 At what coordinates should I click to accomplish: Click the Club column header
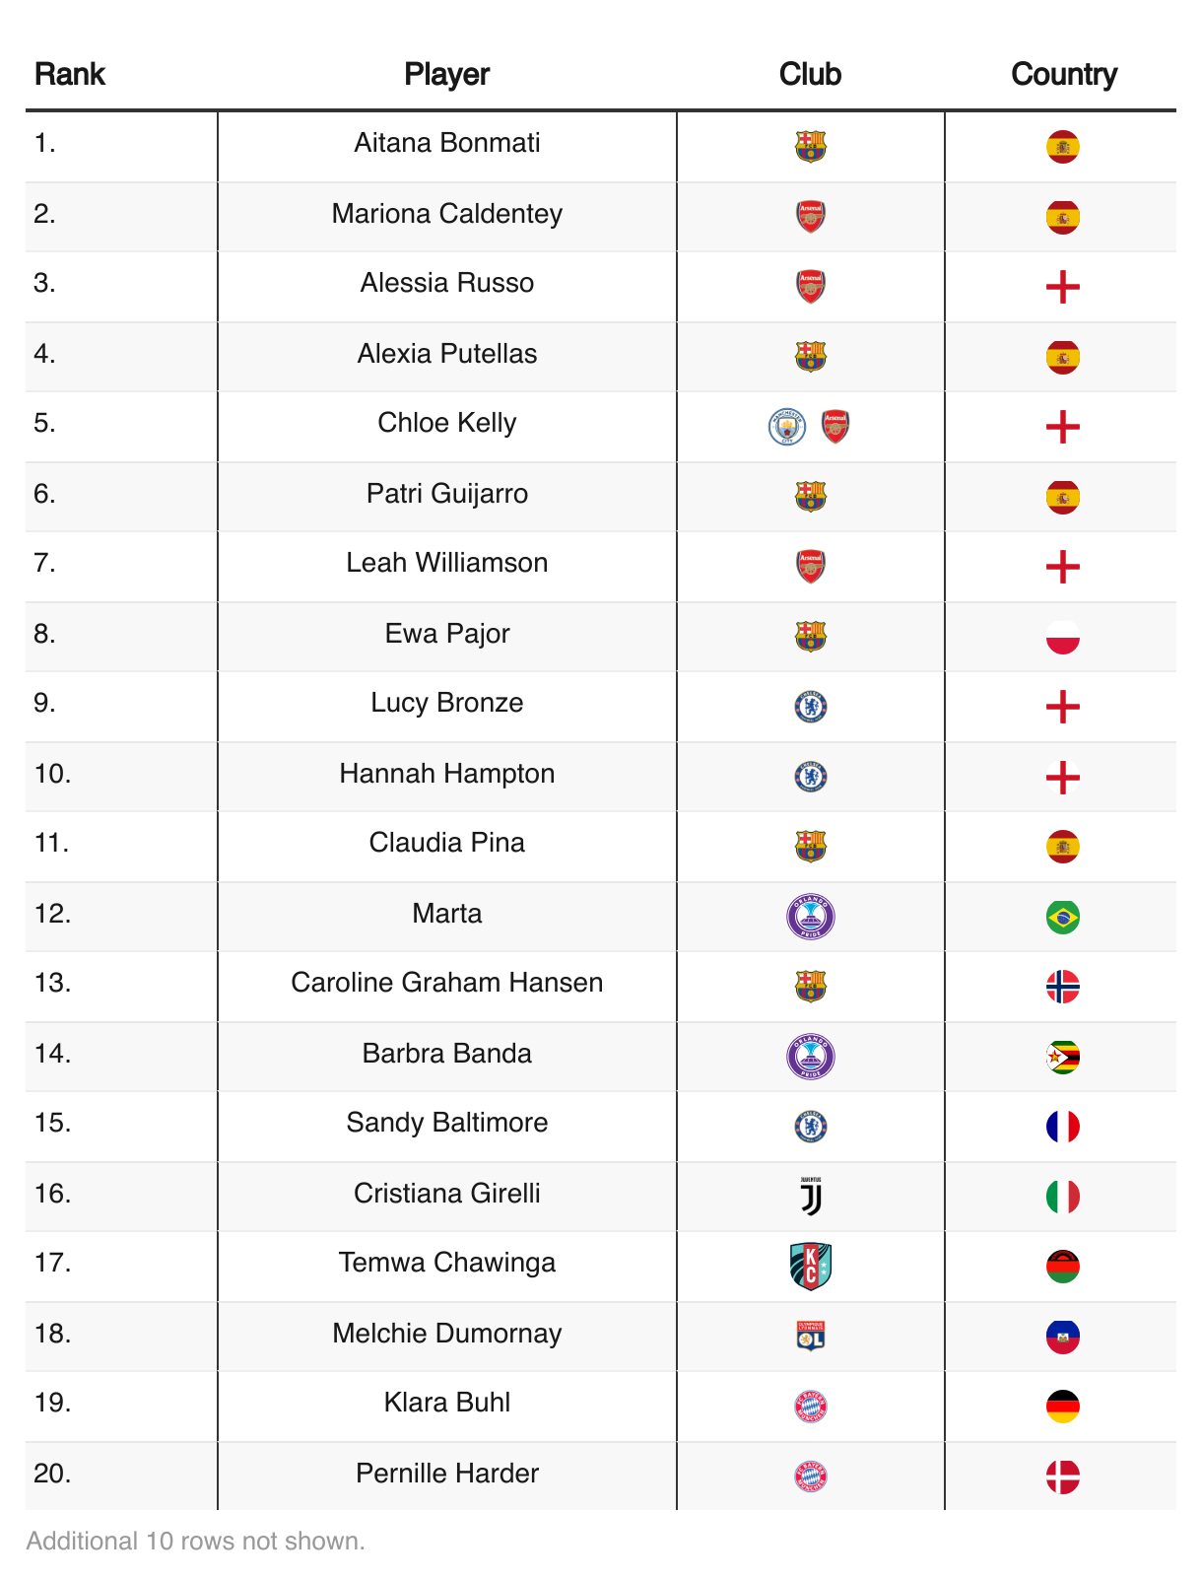810,74
